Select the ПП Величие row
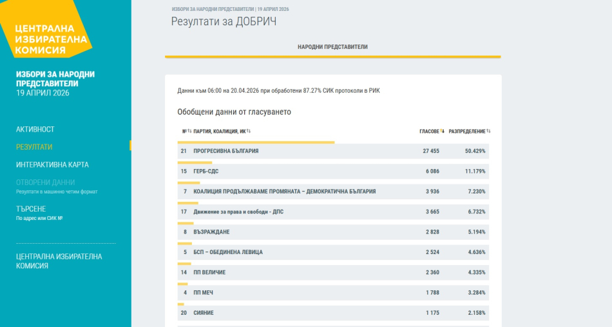Image resolution: width=612 pixels, height=327 pixels. pos(333,273)
